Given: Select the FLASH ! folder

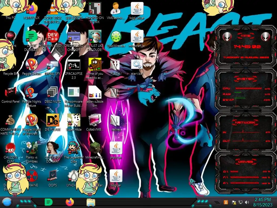Looking at the screenshot, I should click(116, 67).
